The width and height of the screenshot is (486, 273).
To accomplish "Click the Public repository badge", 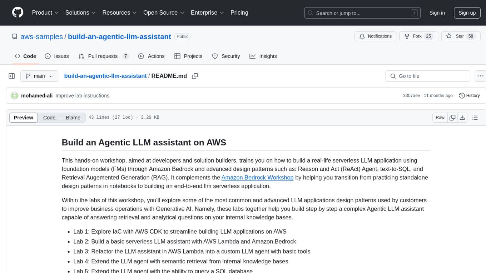I will pyautogui.click(x=183, y=36).
